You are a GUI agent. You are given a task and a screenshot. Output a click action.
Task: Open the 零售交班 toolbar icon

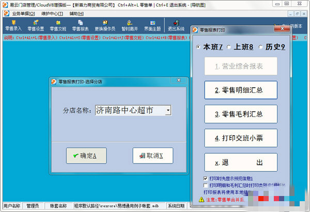(58, 26)
